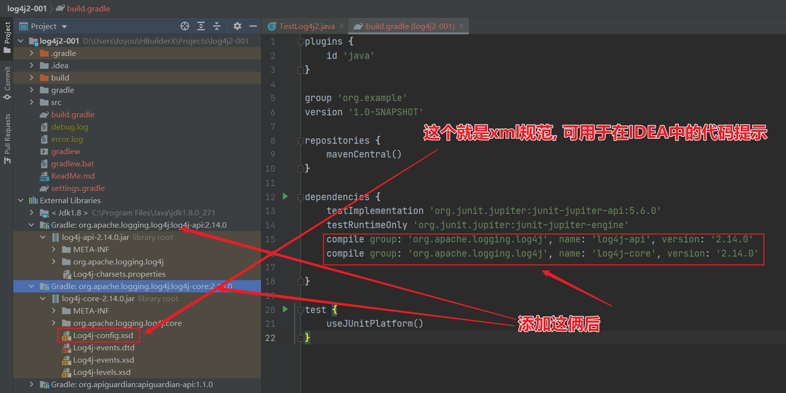Open the Log4j-config.xsd file

coord(103,336)
